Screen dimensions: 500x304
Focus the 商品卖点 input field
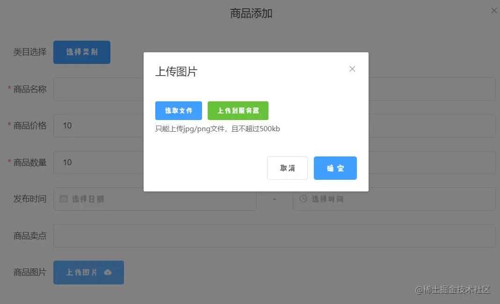274,236
